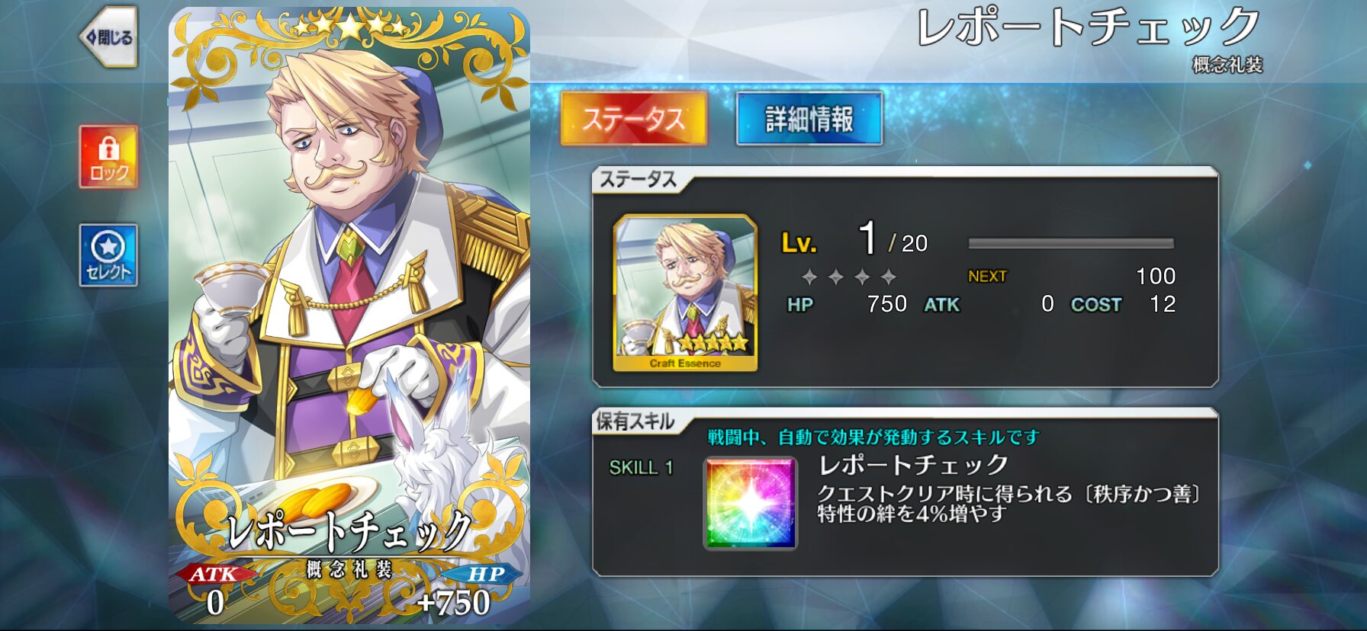Select the rainbow skill icon
The height and width of the screenshot is (631, 1367).
751,502
